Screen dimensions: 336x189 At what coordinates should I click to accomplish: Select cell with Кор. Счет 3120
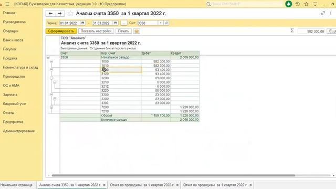pos(121,74)
